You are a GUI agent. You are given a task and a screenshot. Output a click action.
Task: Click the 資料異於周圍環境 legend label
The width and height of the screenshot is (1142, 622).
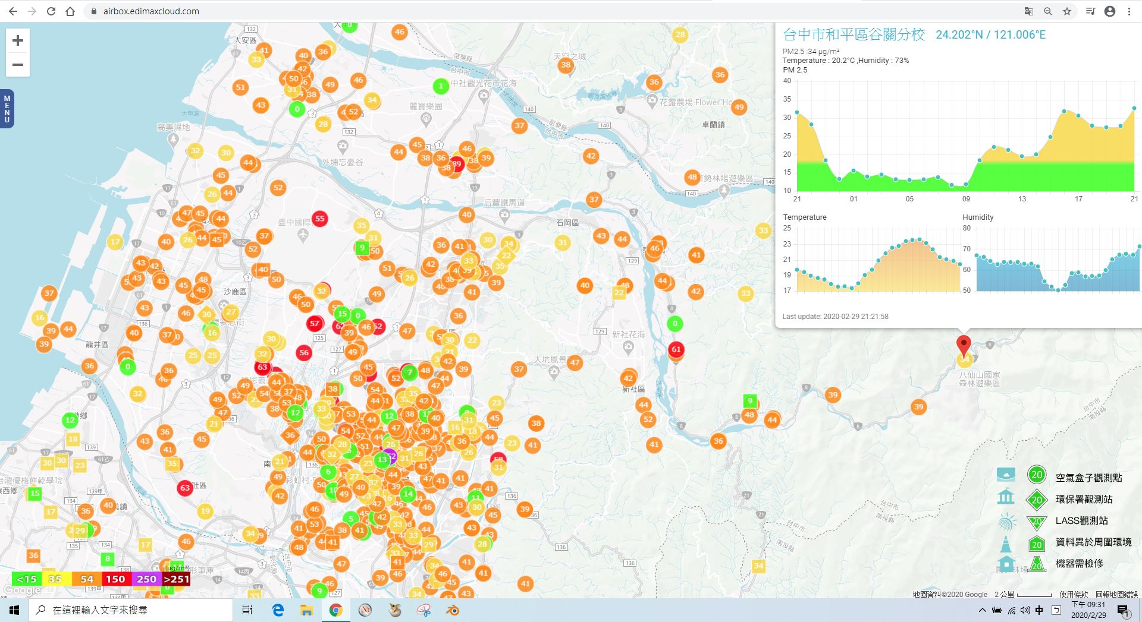1093,542
